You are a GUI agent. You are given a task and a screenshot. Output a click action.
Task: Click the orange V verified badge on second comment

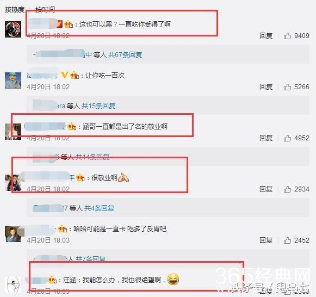coord(65,75)
